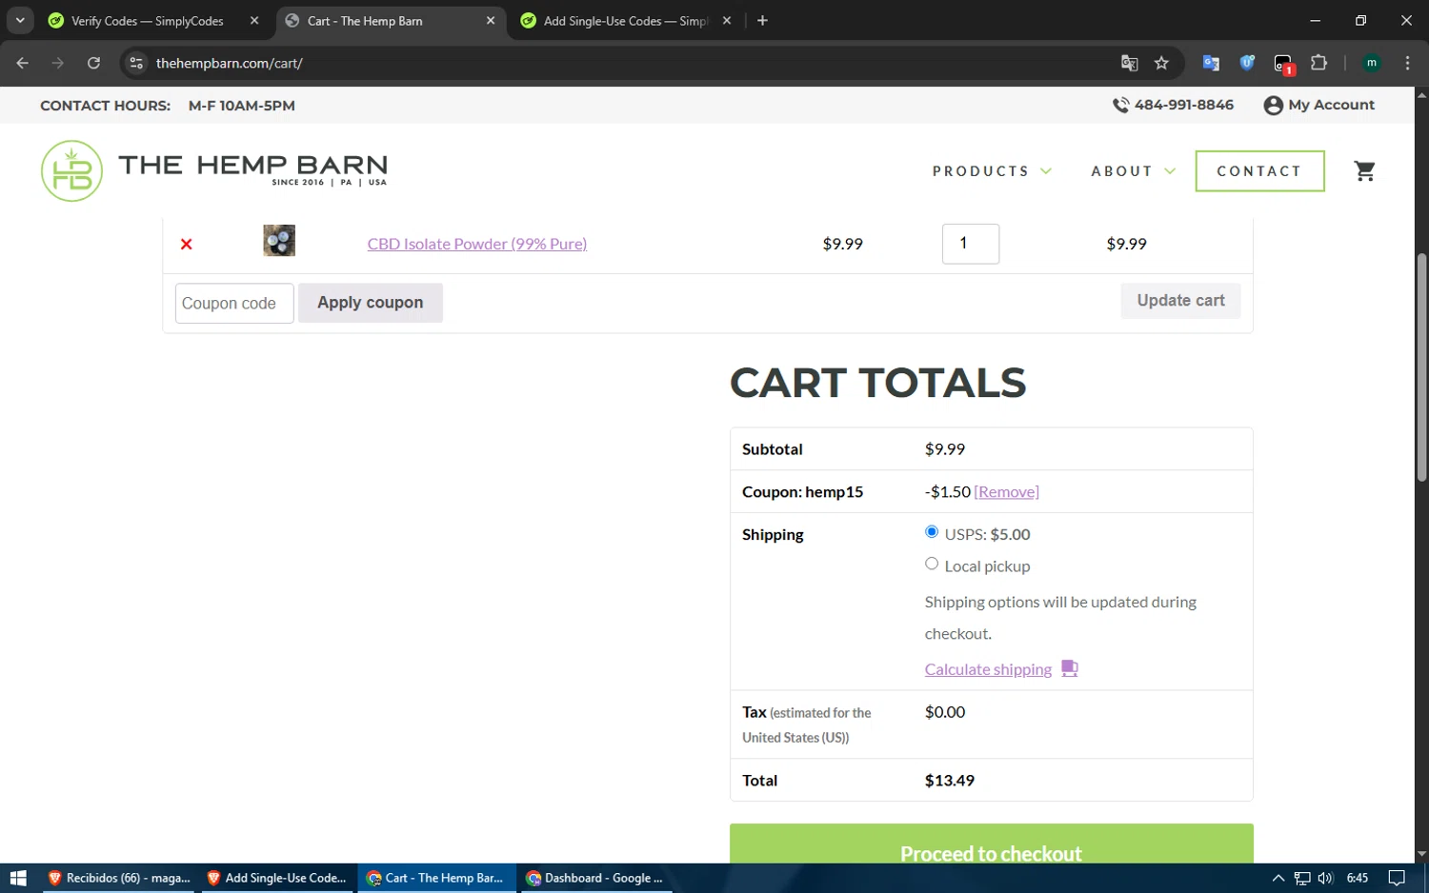Image resolution: width=1429 pixels, height=893 pixels.
Task: Open the tab search dropdown arrow
Action: click(20, 21)
